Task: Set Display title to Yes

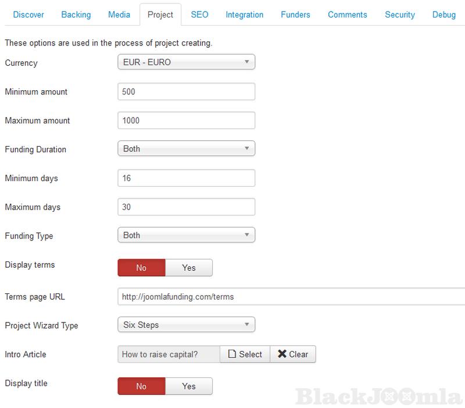Action: tap(189, 386)
